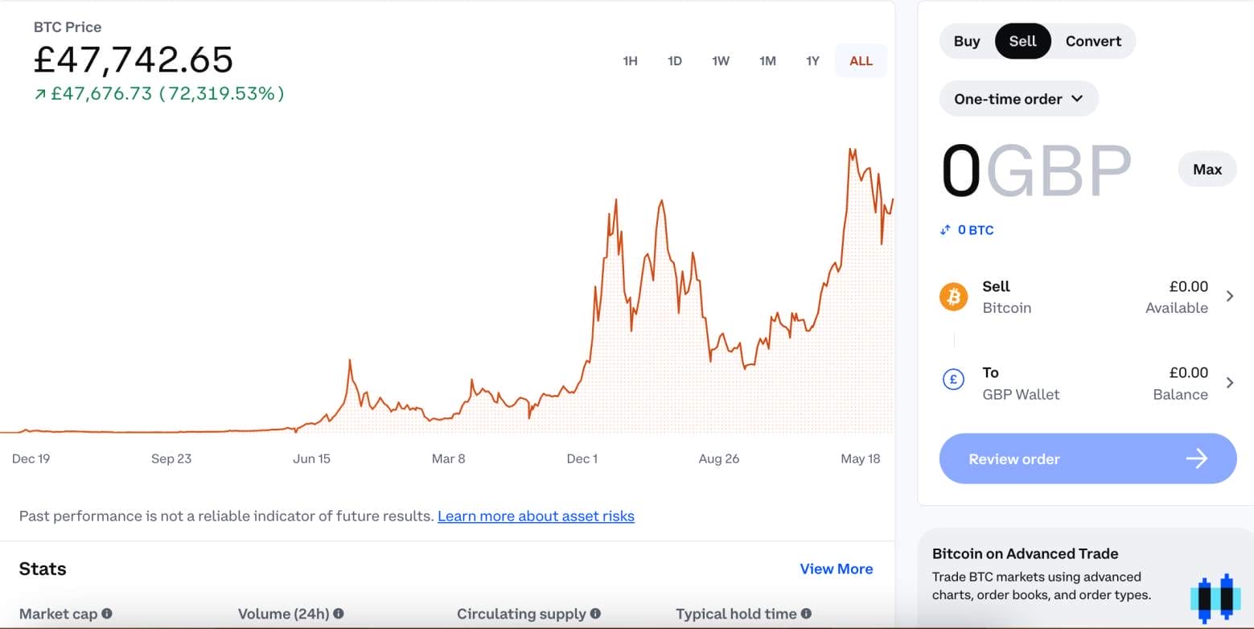Screen dimensions: 1254x629
Task: Switch to Buy mode
Action: coord(966,41)
